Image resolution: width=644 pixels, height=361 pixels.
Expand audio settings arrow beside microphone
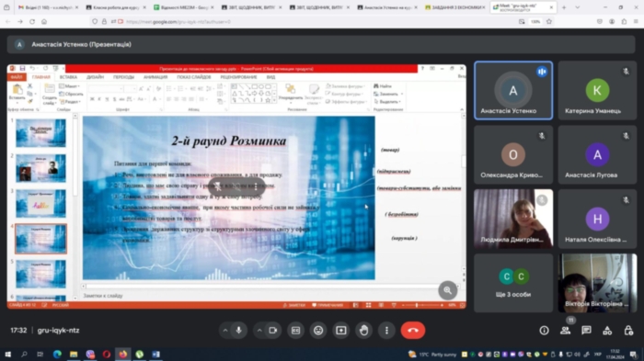(225, 331)
